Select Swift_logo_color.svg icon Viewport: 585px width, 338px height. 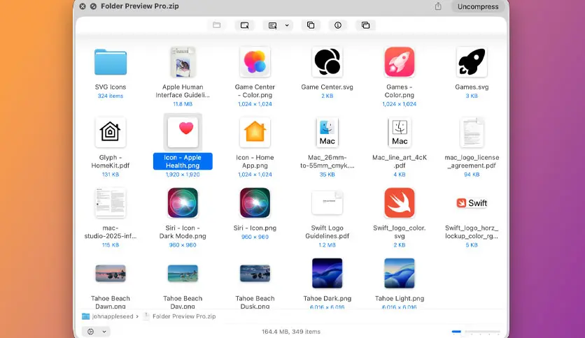[399, 203]
